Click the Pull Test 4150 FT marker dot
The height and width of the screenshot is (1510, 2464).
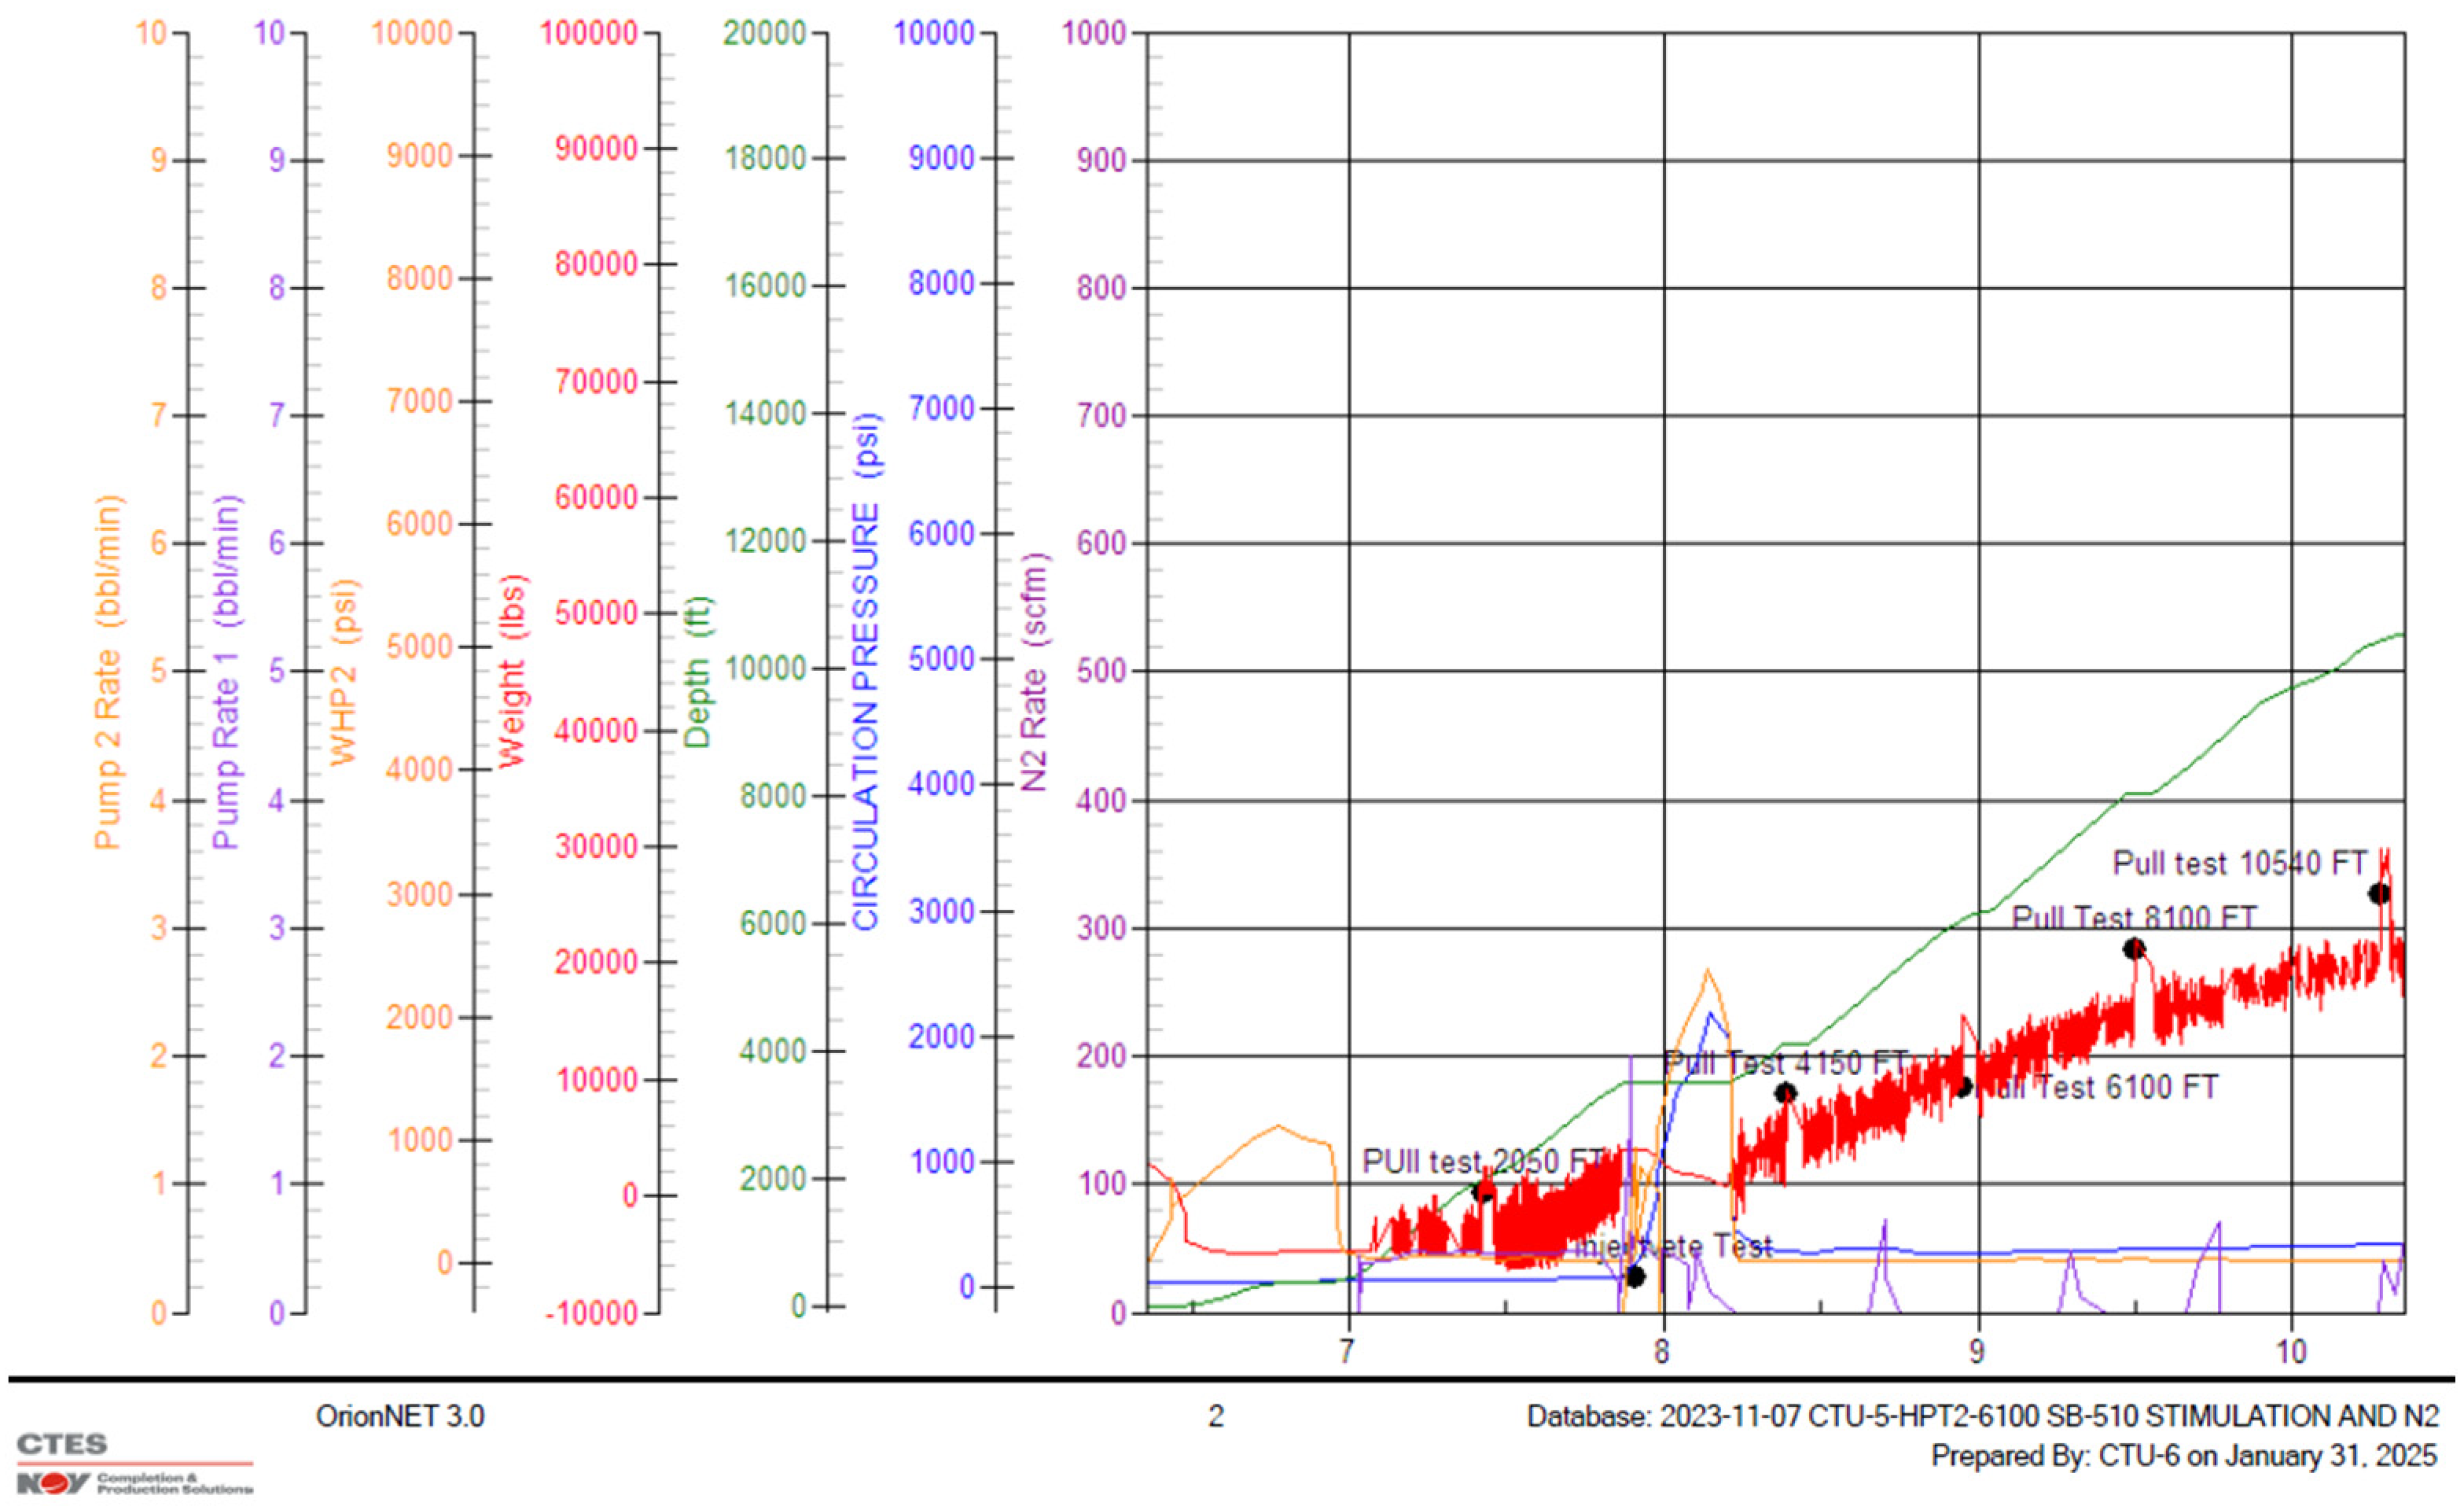click(1785, 1093)
